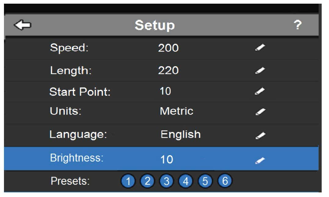Edit Speed using its pencil icon
Viewport: 329px width, 197px height.
pyautogui.click(x=260, y=47)
